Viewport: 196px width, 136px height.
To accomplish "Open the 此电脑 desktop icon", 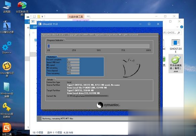I will coord(7,7).
